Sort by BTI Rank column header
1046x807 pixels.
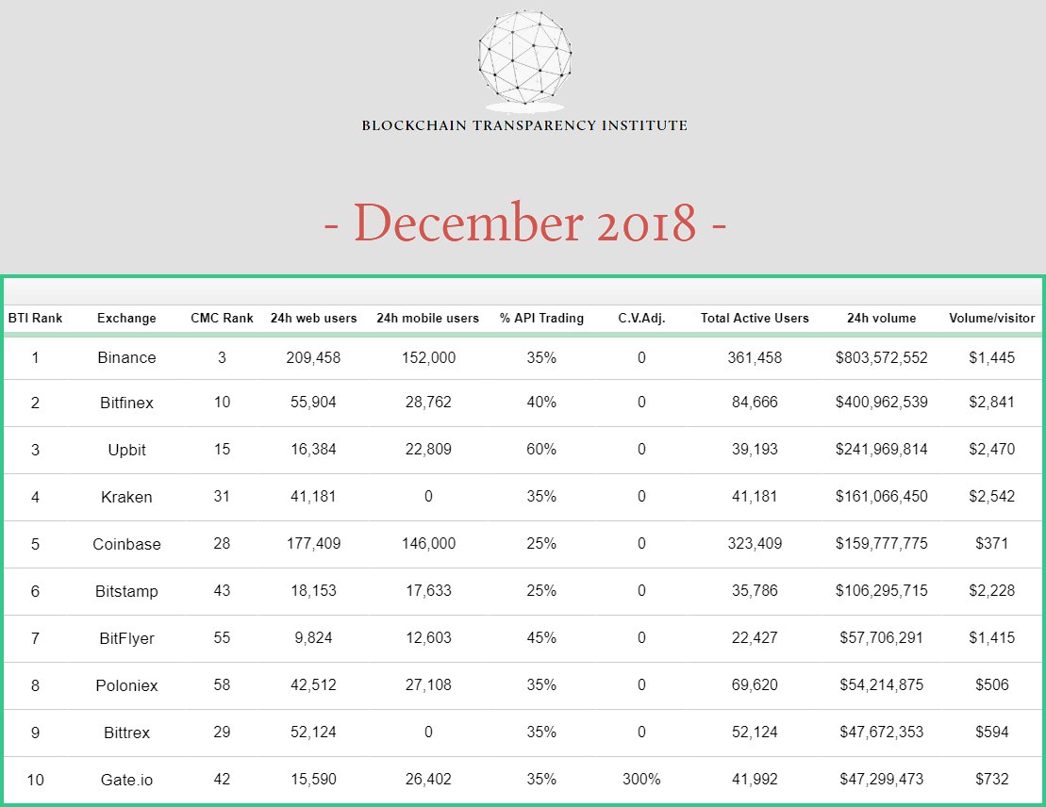coord(35,318)
